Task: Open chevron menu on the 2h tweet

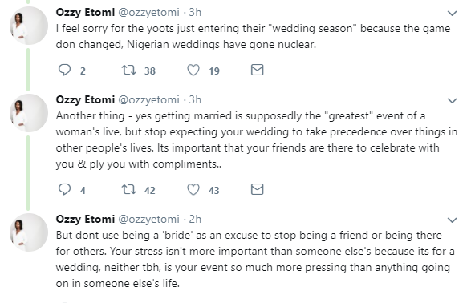Action: [x=452, y=220]
